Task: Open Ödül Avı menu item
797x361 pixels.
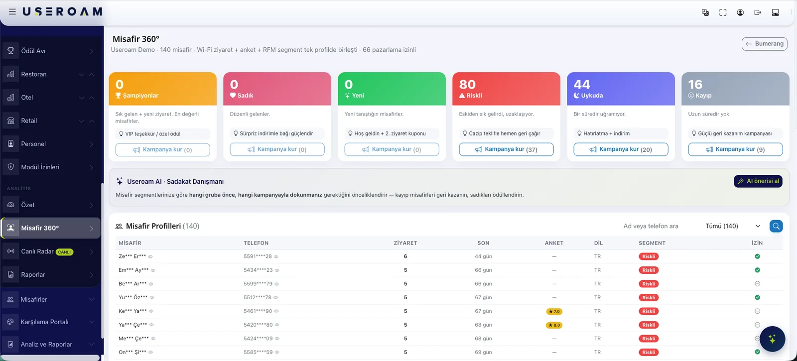Action: [x=50, y=51]
